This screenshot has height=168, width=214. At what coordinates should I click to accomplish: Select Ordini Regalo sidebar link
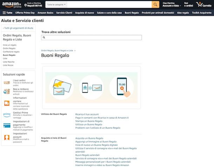click(x=9, y=48)
